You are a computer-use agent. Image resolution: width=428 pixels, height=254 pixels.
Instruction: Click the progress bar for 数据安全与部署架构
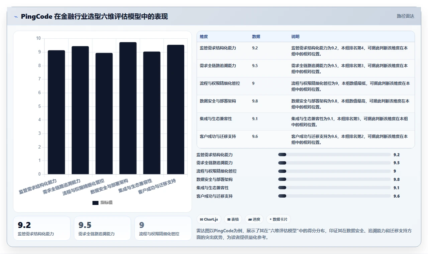(334, 180)
